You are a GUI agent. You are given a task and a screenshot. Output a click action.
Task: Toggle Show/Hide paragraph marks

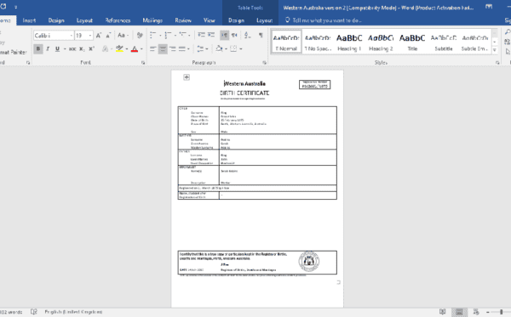261,35
